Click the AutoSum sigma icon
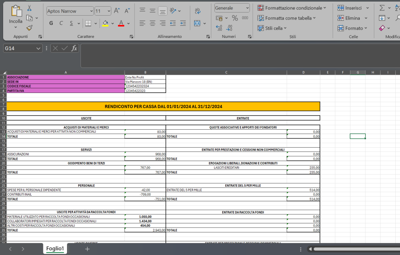The width and height of the screenshot is (400, 255). click(x=382, y=8)
